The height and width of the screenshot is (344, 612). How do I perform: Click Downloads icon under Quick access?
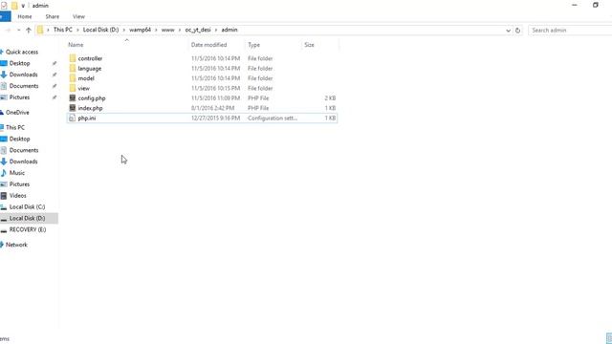[4, 75]
